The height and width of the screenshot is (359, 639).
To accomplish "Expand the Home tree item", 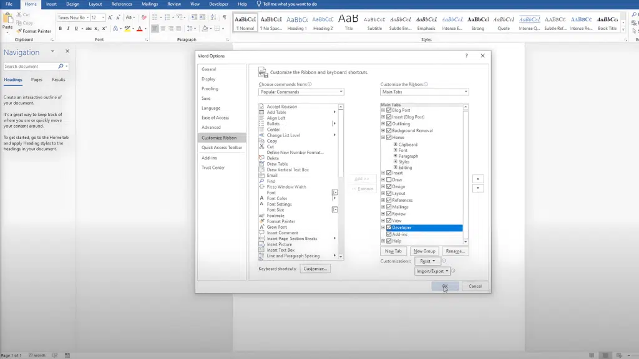I will (384, 137).
